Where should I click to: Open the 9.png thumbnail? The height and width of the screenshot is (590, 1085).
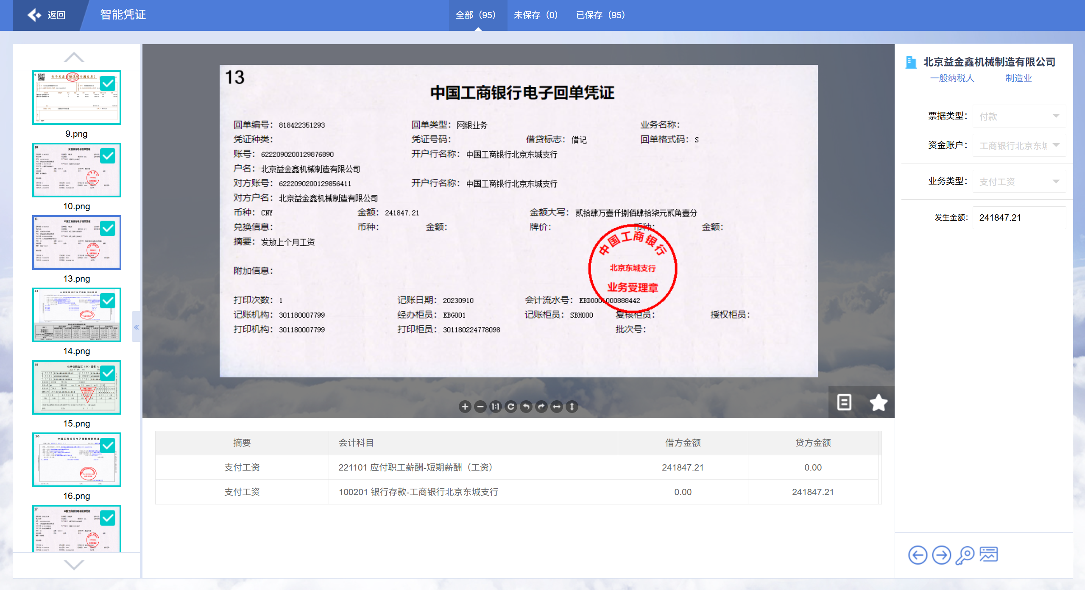pos(77,98)
